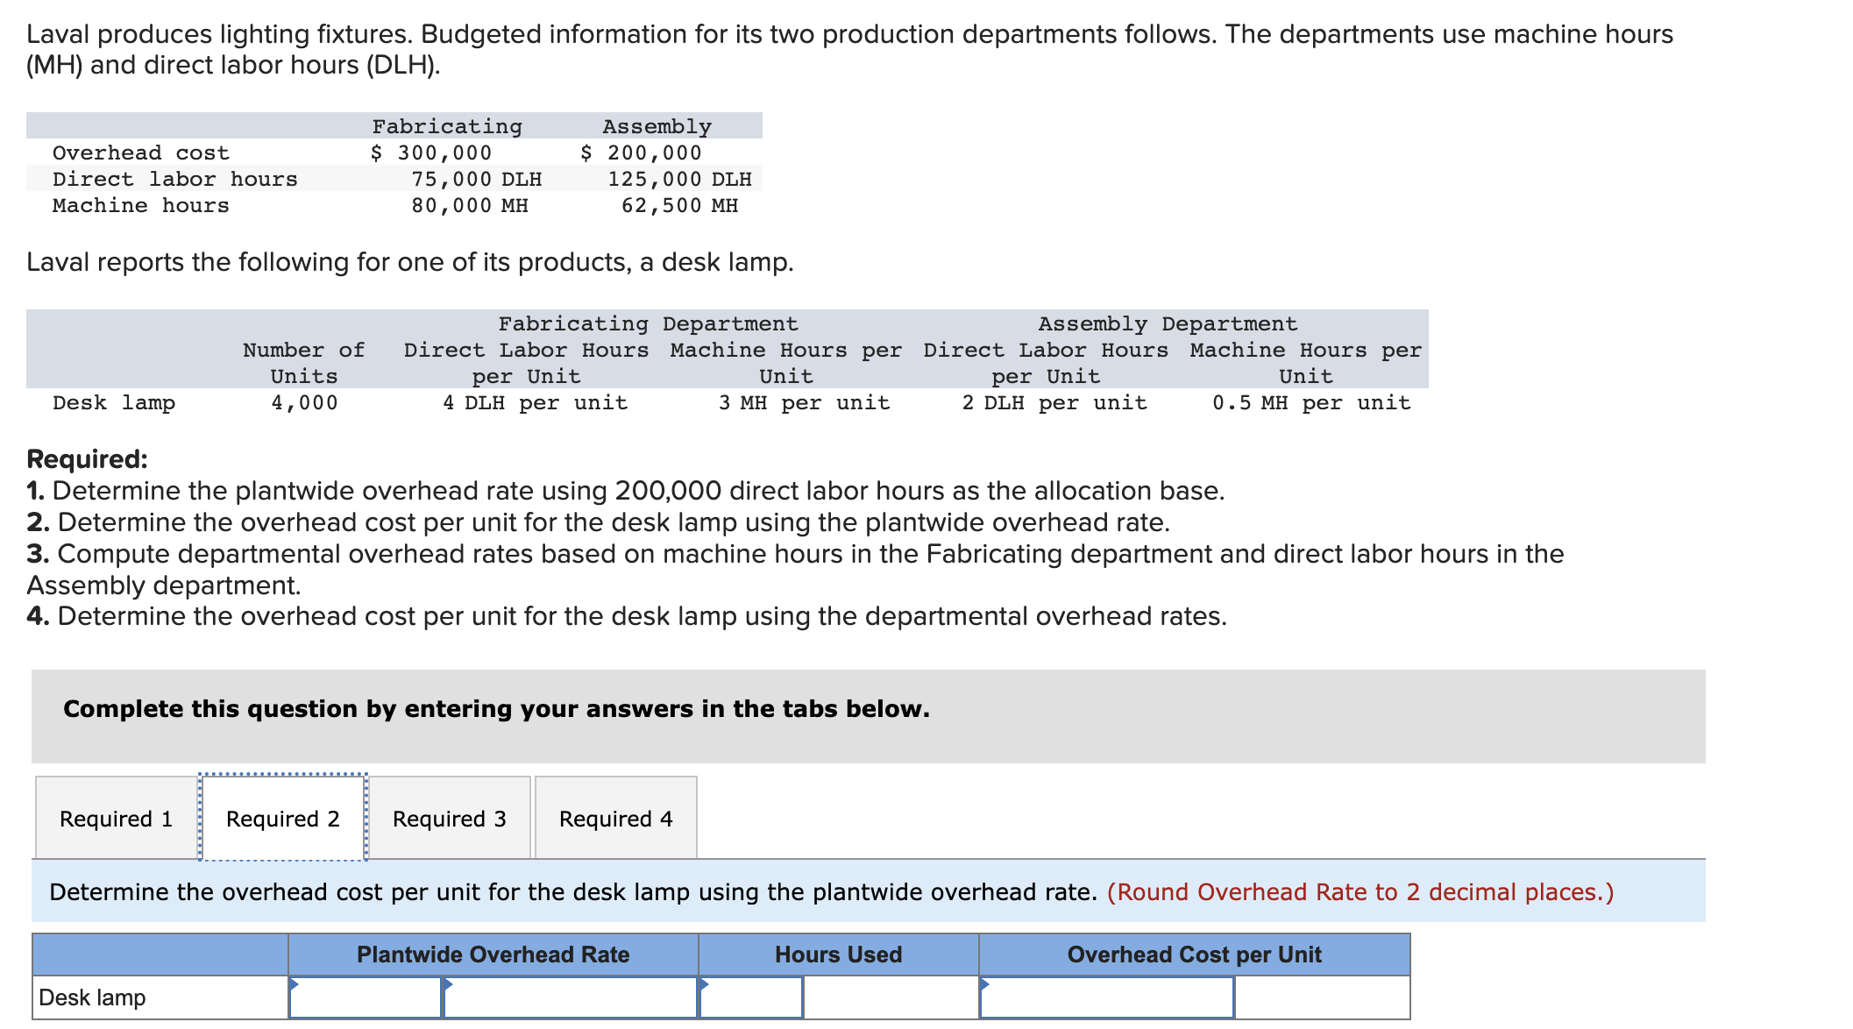Click the Assembly overhead cost $ 200,000 value
The height and width of the screenshot is (1029, 1853).
coord(641,153)
